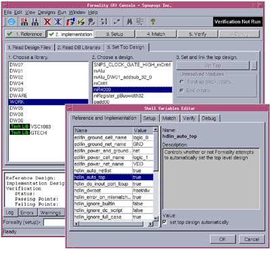Open the Help menu
This screenshot has width=271, height=256.
(93, 12)
